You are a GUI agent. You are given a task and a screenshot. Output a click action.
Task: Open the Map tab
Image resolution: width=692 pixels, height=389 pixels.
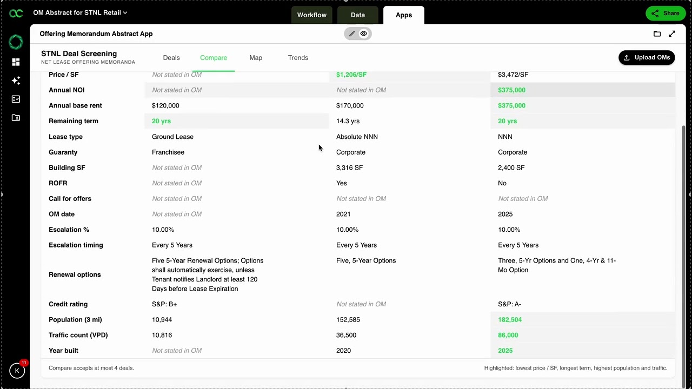[x=256, y=58]
